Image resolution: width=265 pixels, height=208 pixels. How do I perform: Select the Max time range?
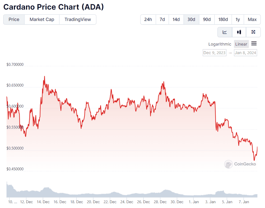(x=252, y=19)
